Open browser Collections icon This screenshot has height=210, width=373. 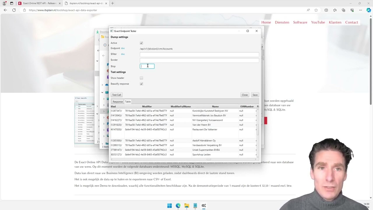[x=343, y=10]
